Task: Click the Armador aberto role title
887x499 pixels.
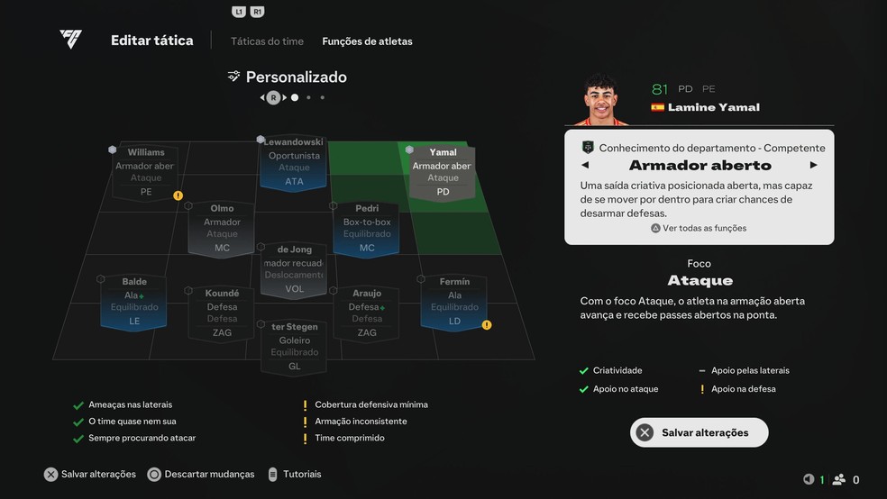Action: tap(700, 166)
